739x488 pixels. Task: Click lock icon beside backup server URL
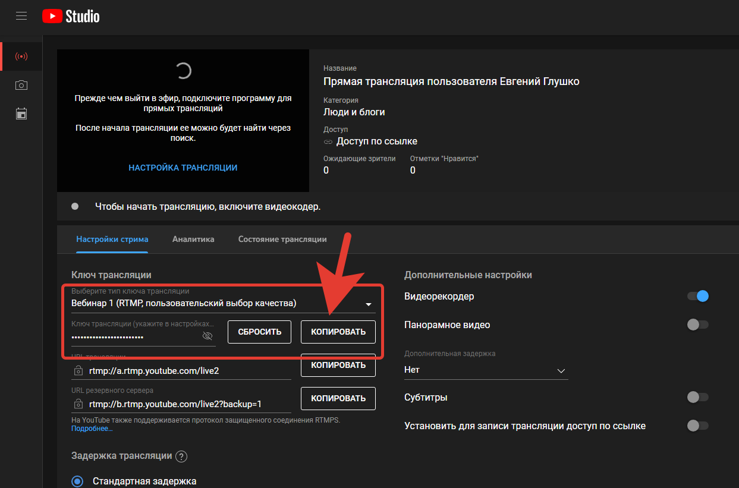[78, 404]
